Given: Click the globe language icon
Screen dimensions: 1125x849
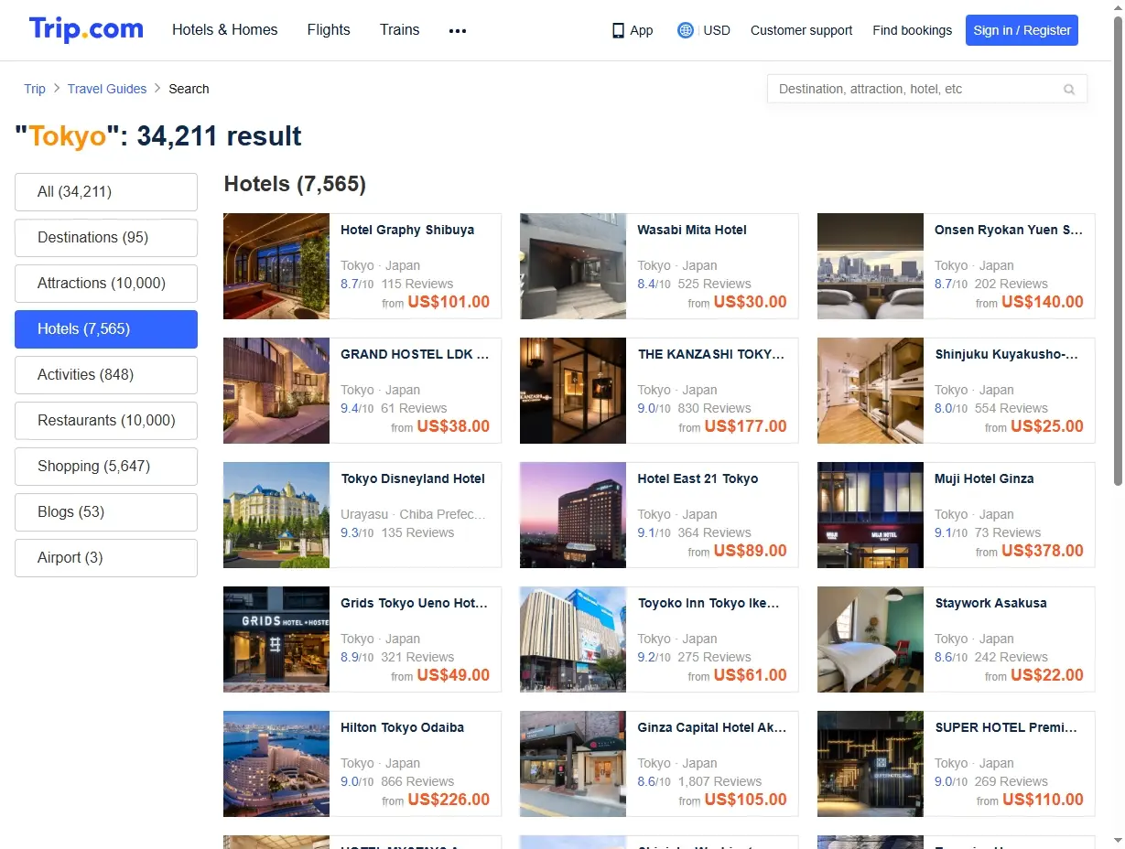Looking at the screenshot, I should [x=686, y=30].
